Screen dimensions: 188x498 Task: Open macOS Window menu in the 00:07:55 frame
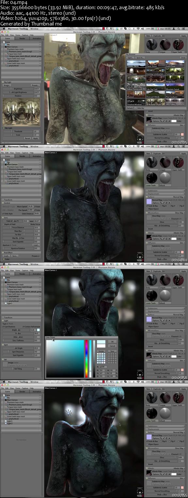click(34, 382)
